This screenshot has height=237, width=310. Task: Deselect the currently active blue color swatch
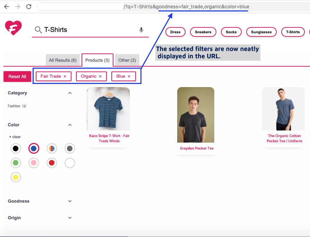tap(34, 148)
